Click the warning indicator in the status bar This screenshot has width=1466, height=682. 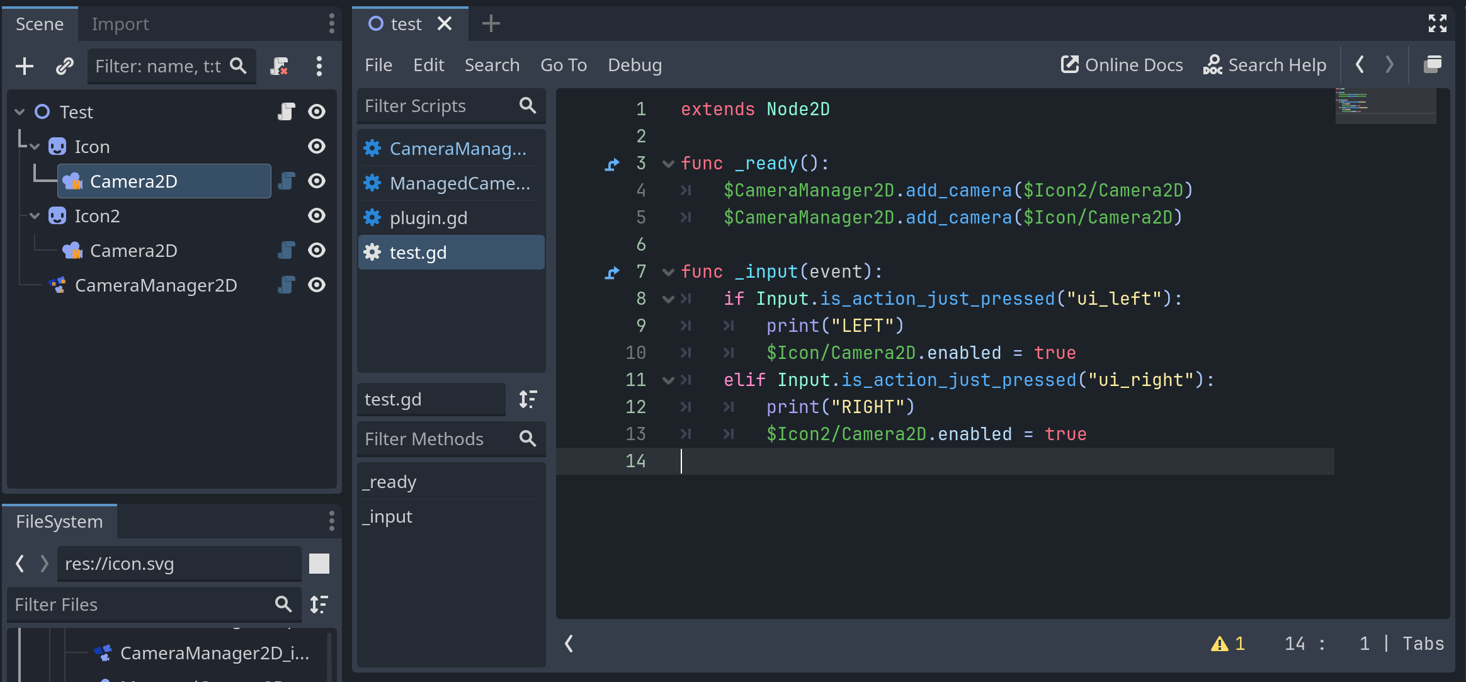[1227, 644]
